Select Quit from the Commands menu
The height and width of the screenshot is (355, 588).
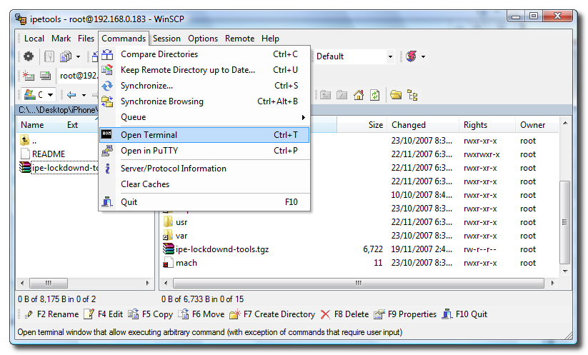(x=204, y=202)
